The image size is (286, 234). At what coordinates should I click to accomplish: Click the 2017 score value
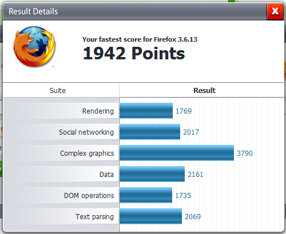(x=191, y=132)
